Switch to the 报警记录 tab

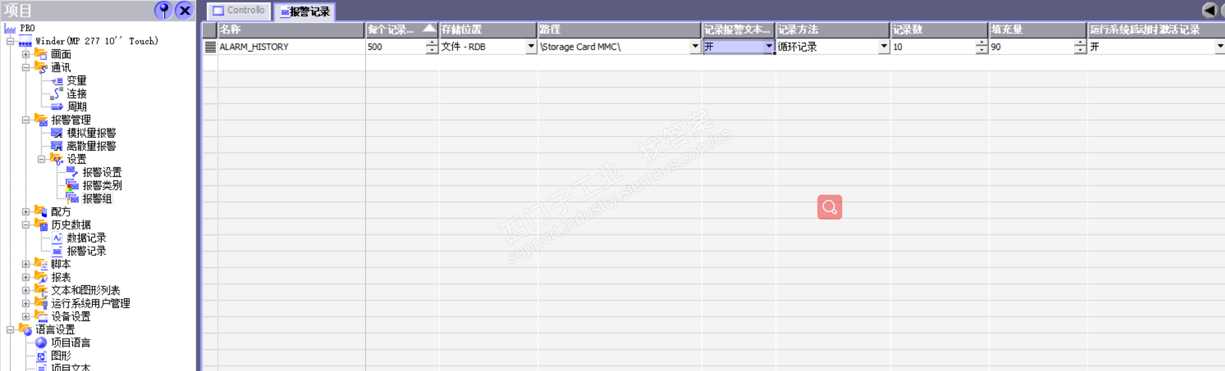coord(305,11)
